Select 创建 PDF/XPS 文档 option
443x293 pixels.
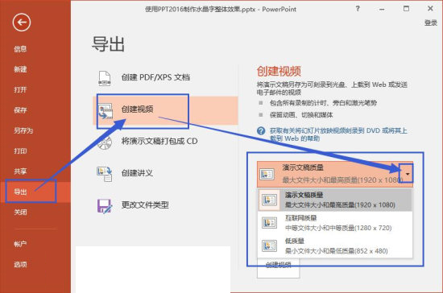[x=165, y=77]
